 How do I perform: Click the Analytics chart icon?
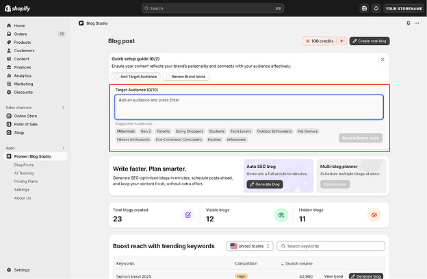pos(9,75)
